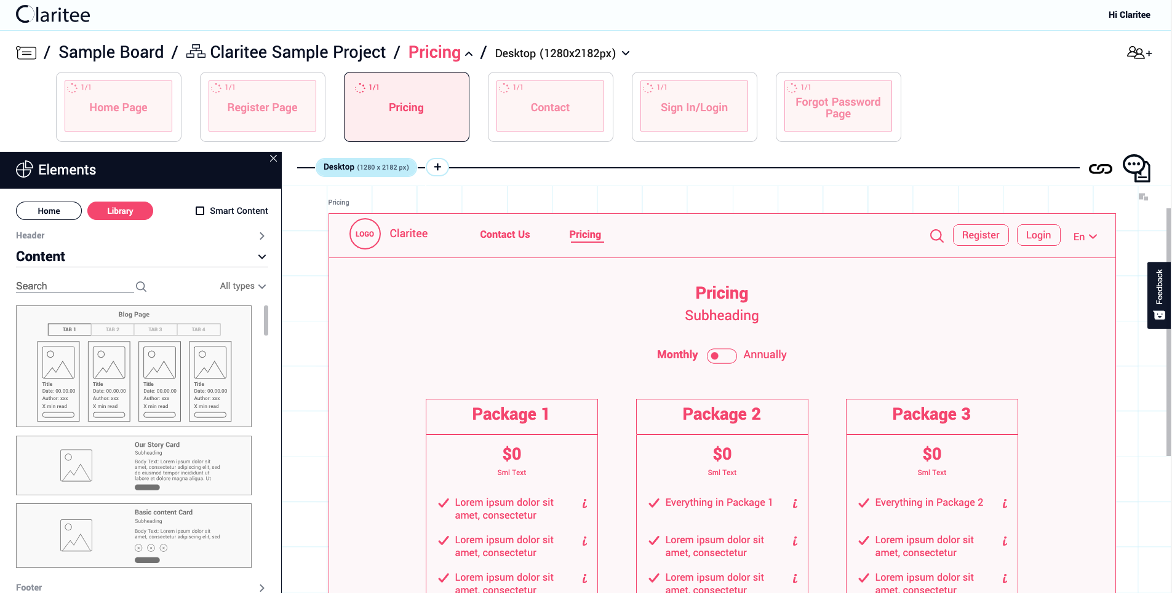
Task: Click second info icon in Package 3 card
Action: pos(1005,541)
